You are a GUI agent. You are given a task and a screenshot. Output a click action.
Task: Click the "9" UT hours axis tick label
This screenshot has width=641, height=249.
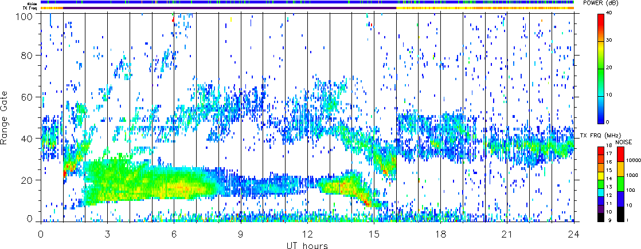coord(241,234)
